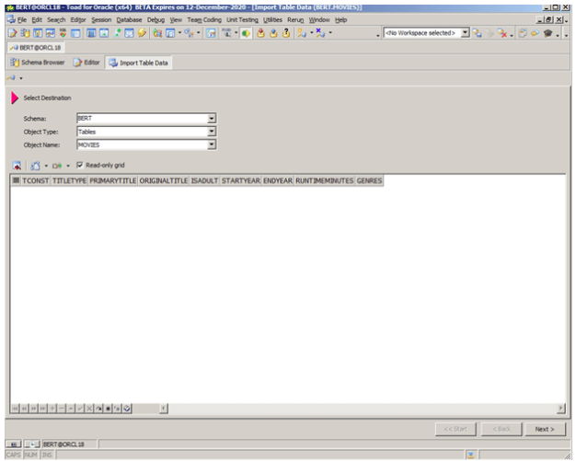576x461 pixels.
Task: Click the grid row selector icon beside TCONST
Action: pos(16,180)
